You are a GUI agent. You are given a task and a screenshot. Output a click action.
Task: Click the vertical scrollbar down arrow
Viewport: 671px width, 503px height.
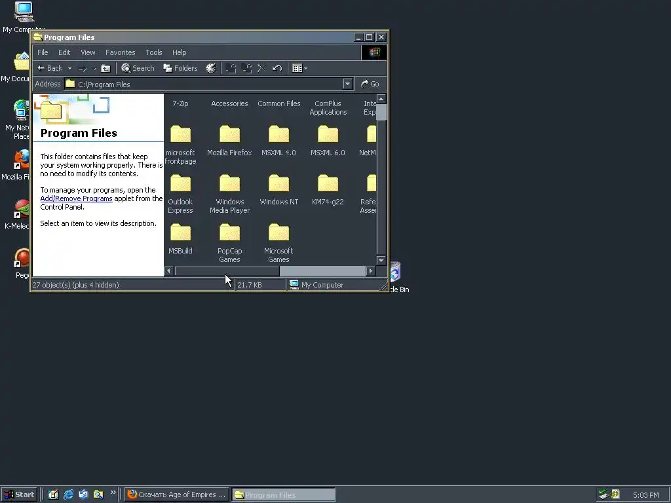click(x=381, y=260)
